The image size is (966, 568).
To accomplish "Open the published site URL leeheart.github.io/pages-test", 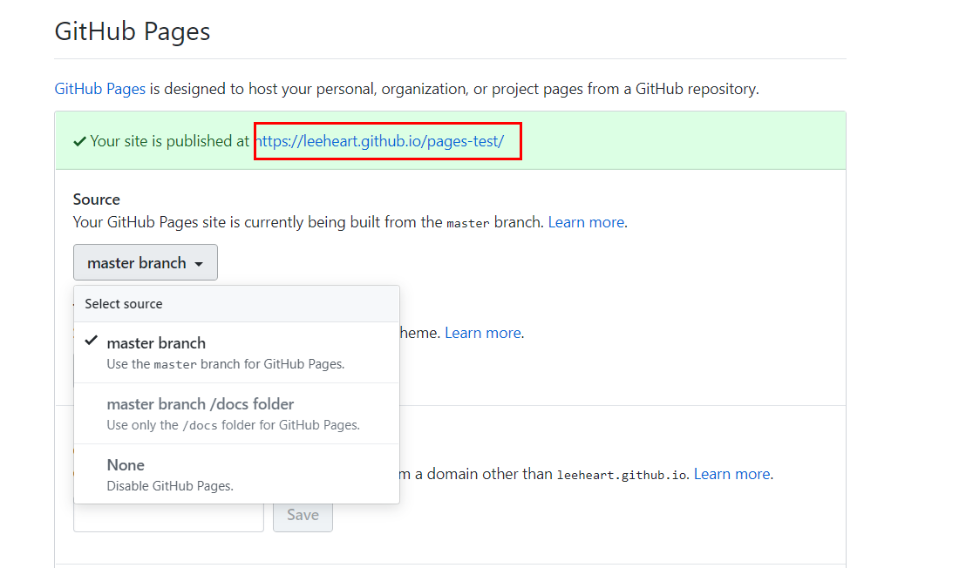I will pyautogui.click(x=380, y=141).
